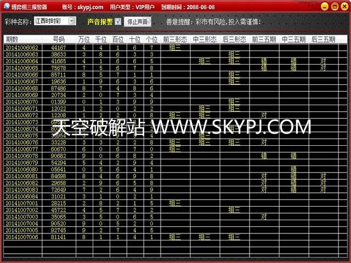Close the 博弈组三报警器 window

[x=342, y=7]
